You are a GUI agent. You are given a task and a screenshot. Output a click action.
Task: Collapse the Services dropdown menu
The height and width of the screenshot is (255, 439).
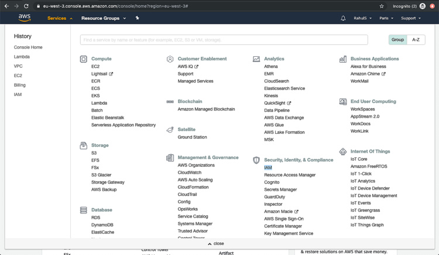pos(60,18)
